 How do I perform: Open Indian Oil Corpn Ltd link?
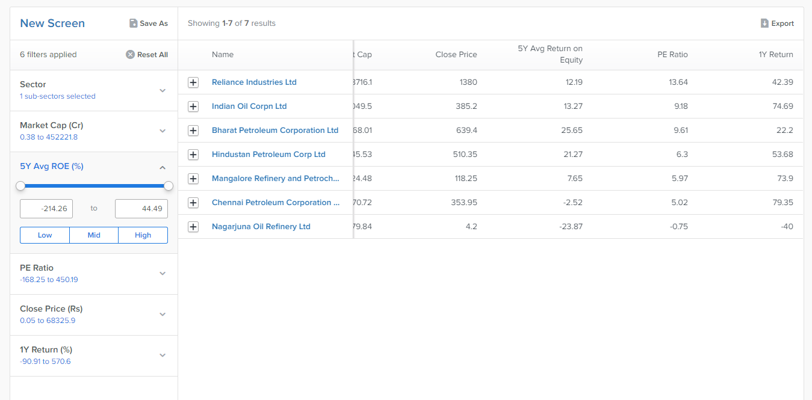tap(249, 106)
